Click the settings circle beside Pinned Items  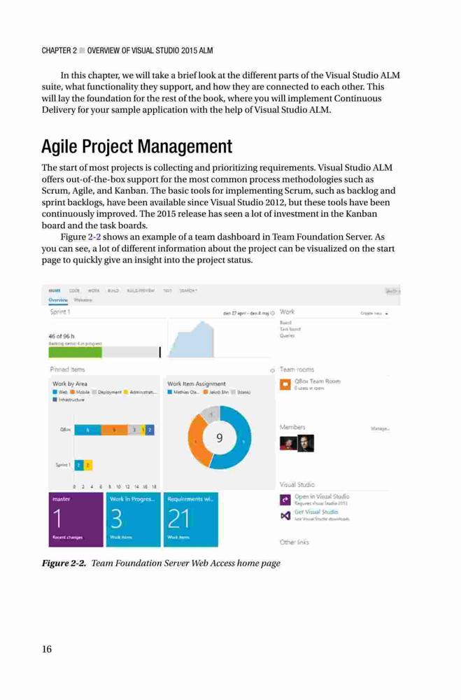click(272, 370)
